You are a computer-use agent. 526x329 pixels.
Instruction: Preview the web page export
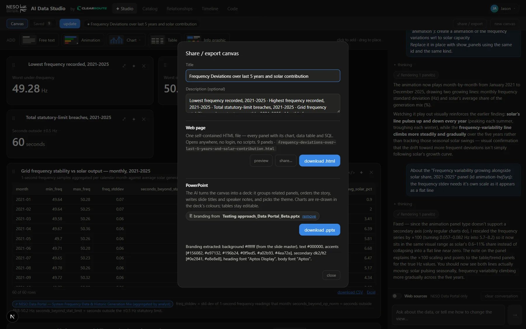(261, 161)
